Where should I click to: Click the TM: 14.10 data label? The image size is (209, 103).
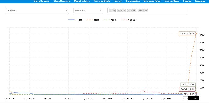(189, 94)
